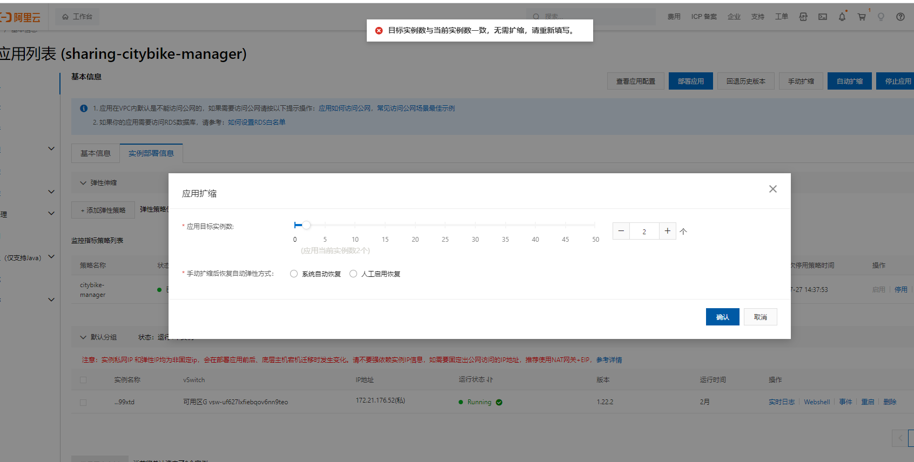Open the notifications bell

click(842, 17)
